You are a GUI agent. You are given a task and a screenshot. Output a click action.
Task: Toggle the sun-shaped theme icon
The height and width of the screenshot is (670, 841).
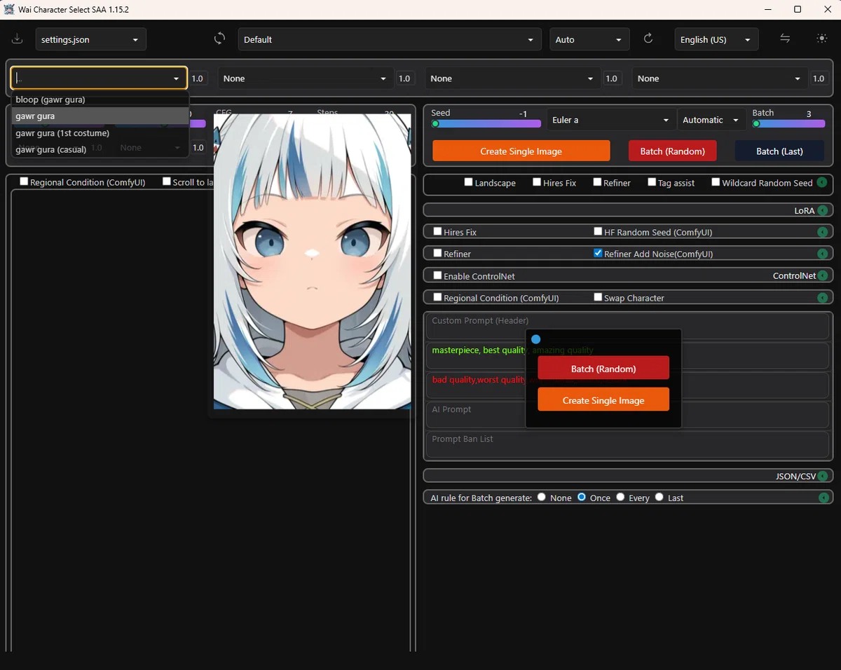(x=822, y=39)
